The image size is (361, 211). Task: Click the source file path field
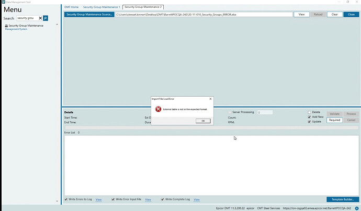[x=204, y=15]
